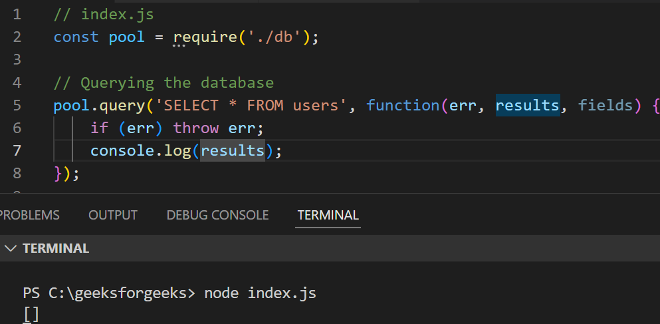
Task: Click line number 7 in the gutter
Action: click(17, 150)
